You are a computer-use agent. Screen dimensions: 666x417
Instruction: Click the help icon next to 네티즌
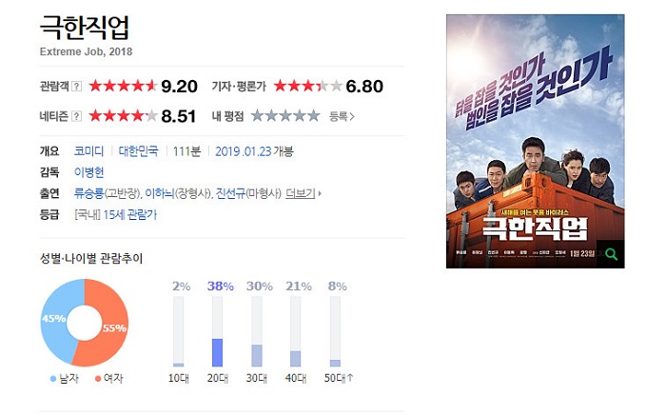[x=76, y=116]
